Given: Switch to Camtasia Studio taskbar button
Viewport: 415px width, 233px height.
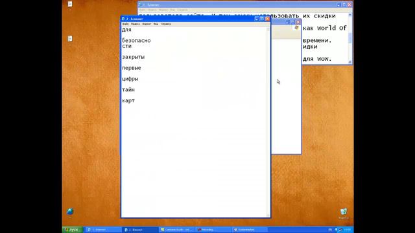Looking at the screenshot, I should pos(177,230).
